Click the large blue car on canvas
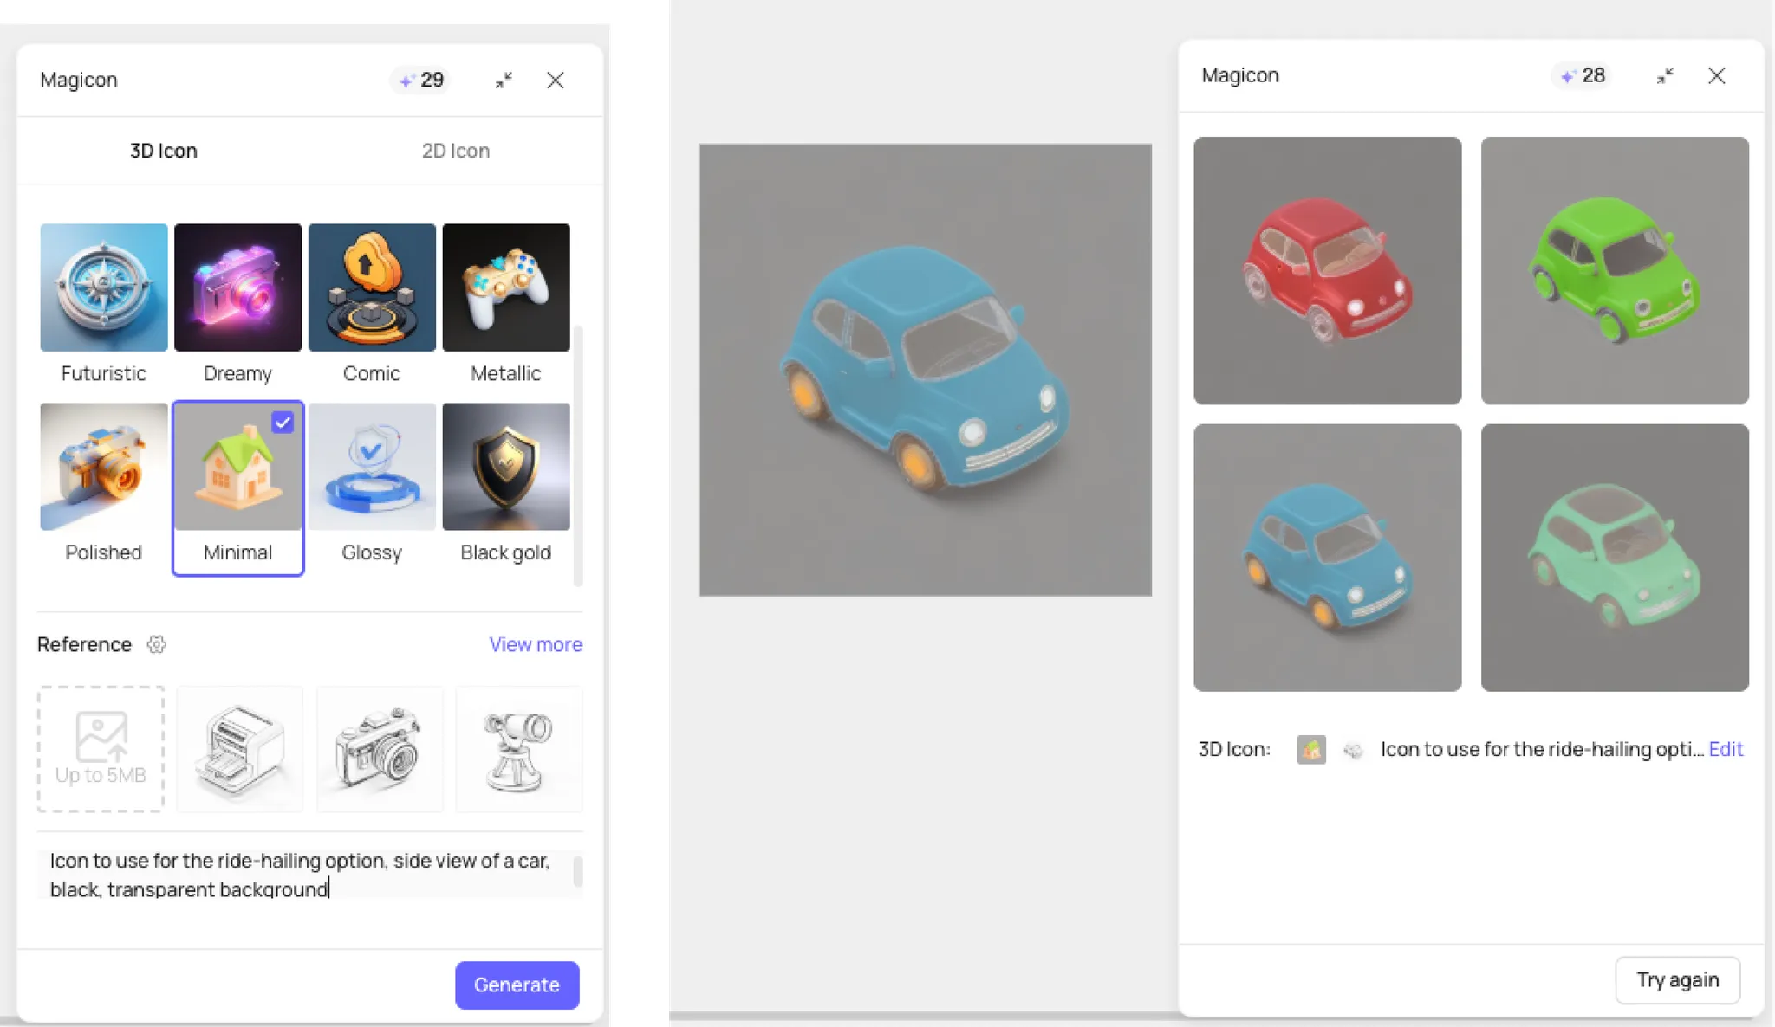The width and height of the screenshot is (1775, 1027). point(926,370)
